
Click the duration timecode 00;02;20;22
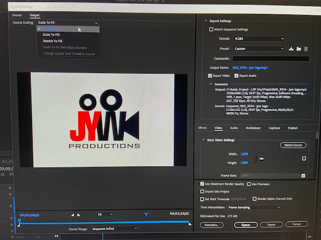pos(179,213)
